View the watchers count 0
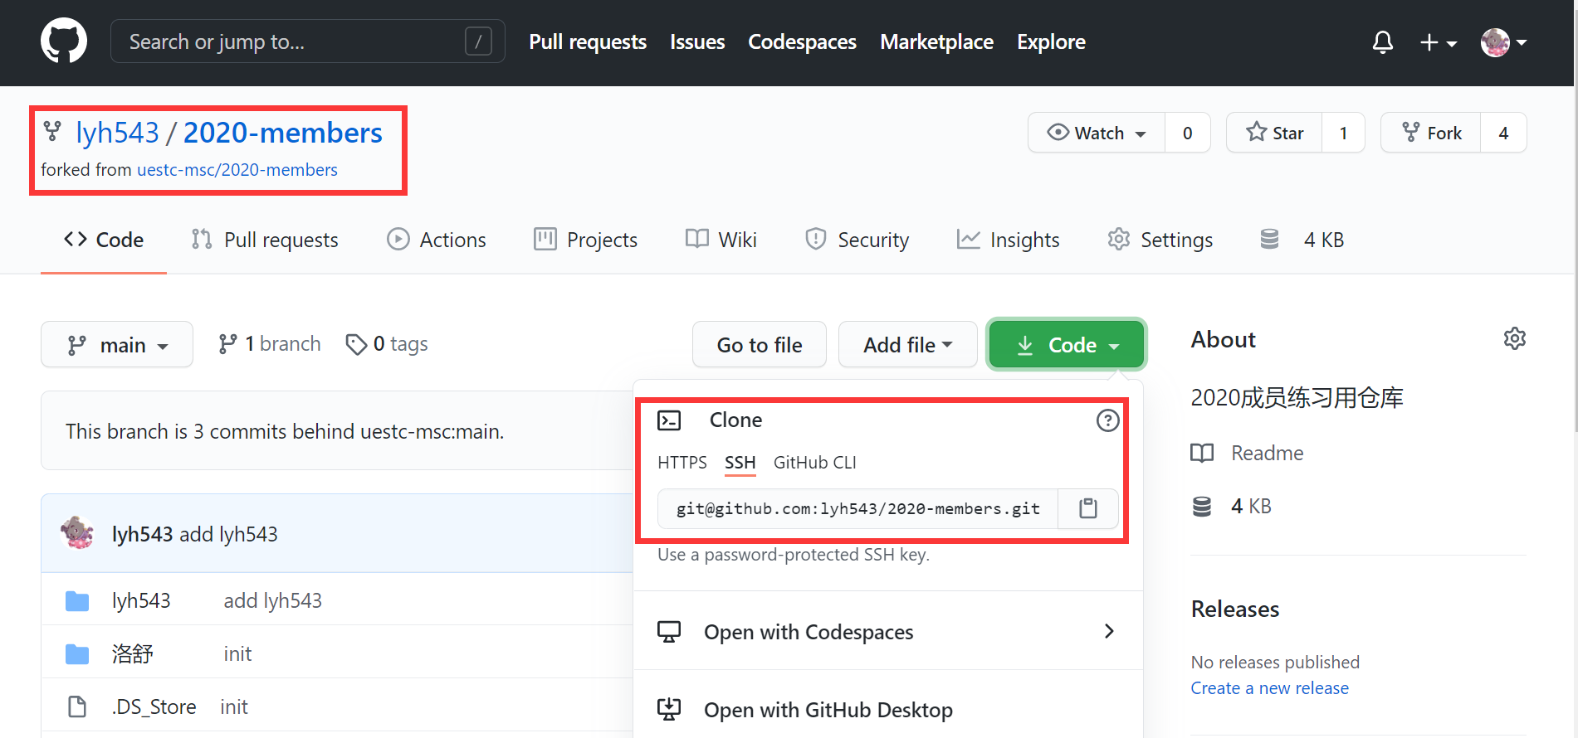The height and width of the screenshot is (738, 1578). pyautogui.click(x=1188, y=133)
